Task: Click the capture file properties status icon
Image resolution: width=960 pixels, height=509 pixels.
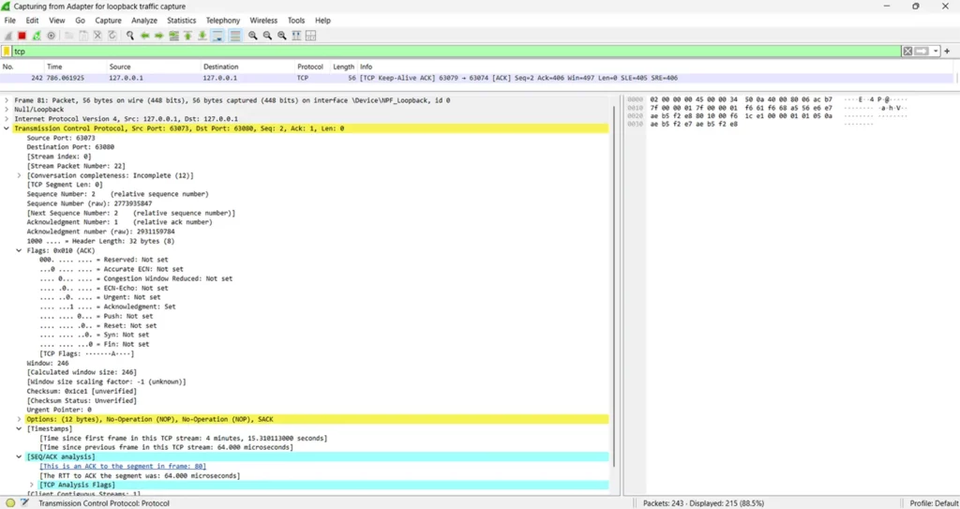Action: (x=24, y=502)
